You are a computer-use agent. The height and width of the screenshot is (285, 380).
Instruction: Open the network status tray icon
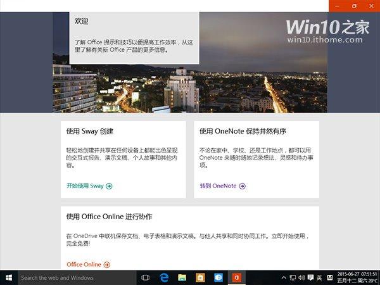pos(293,278)
